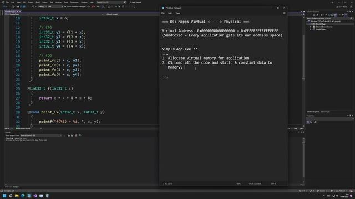The image size is (355, 199).
Task: Click the printf call on line 32
Action: pos(69,122)
